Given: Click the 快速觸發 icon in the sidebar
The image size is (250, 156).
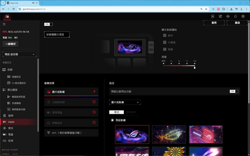Looking at the screenshot, I should [x=9, y=103].
